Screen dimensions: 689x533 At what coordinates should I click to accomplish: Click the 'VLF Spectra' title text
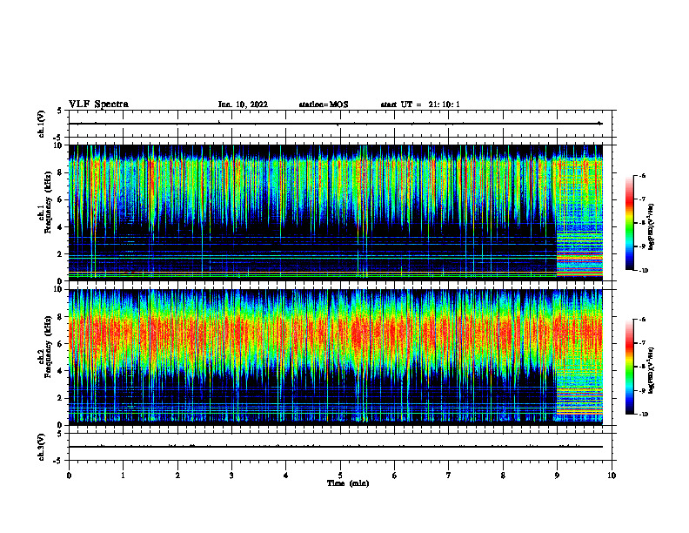pyautogui.click(x=98, y=105)
